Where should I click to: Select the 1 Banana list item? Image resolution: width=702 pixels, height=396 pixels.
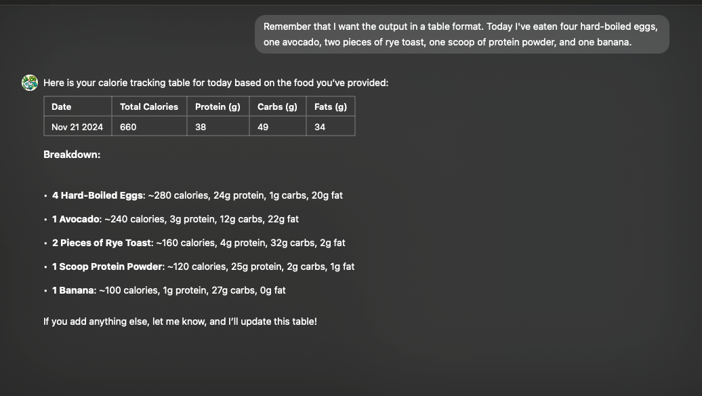169,290
